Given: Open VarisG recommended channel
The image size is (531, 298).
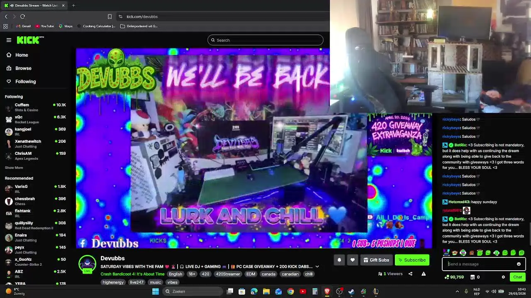Looking at the screenshot, I should click(35, 189).
